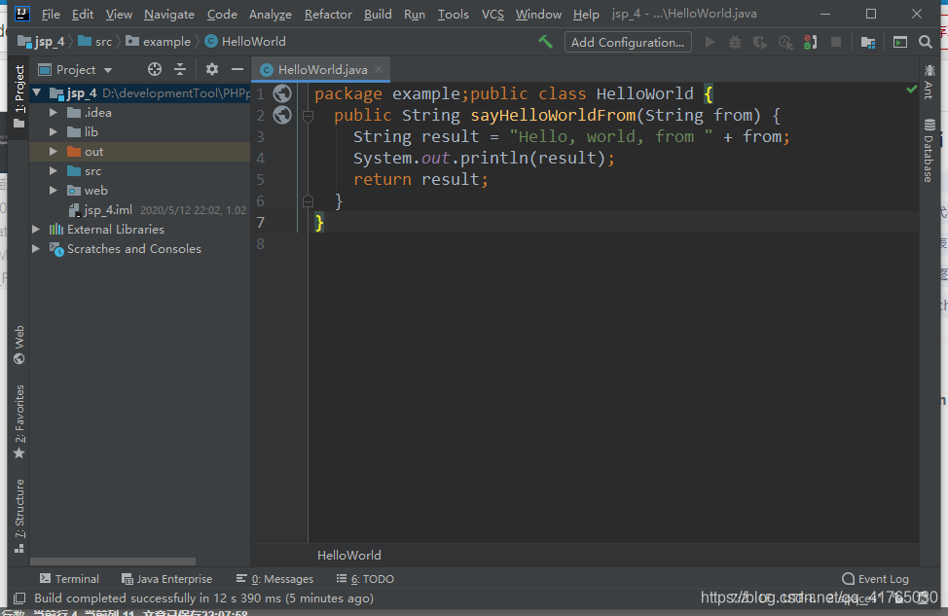The image size is (948, 616).
Task: Click the Stop square icon in toolbar
Action: tap(836, 42)
